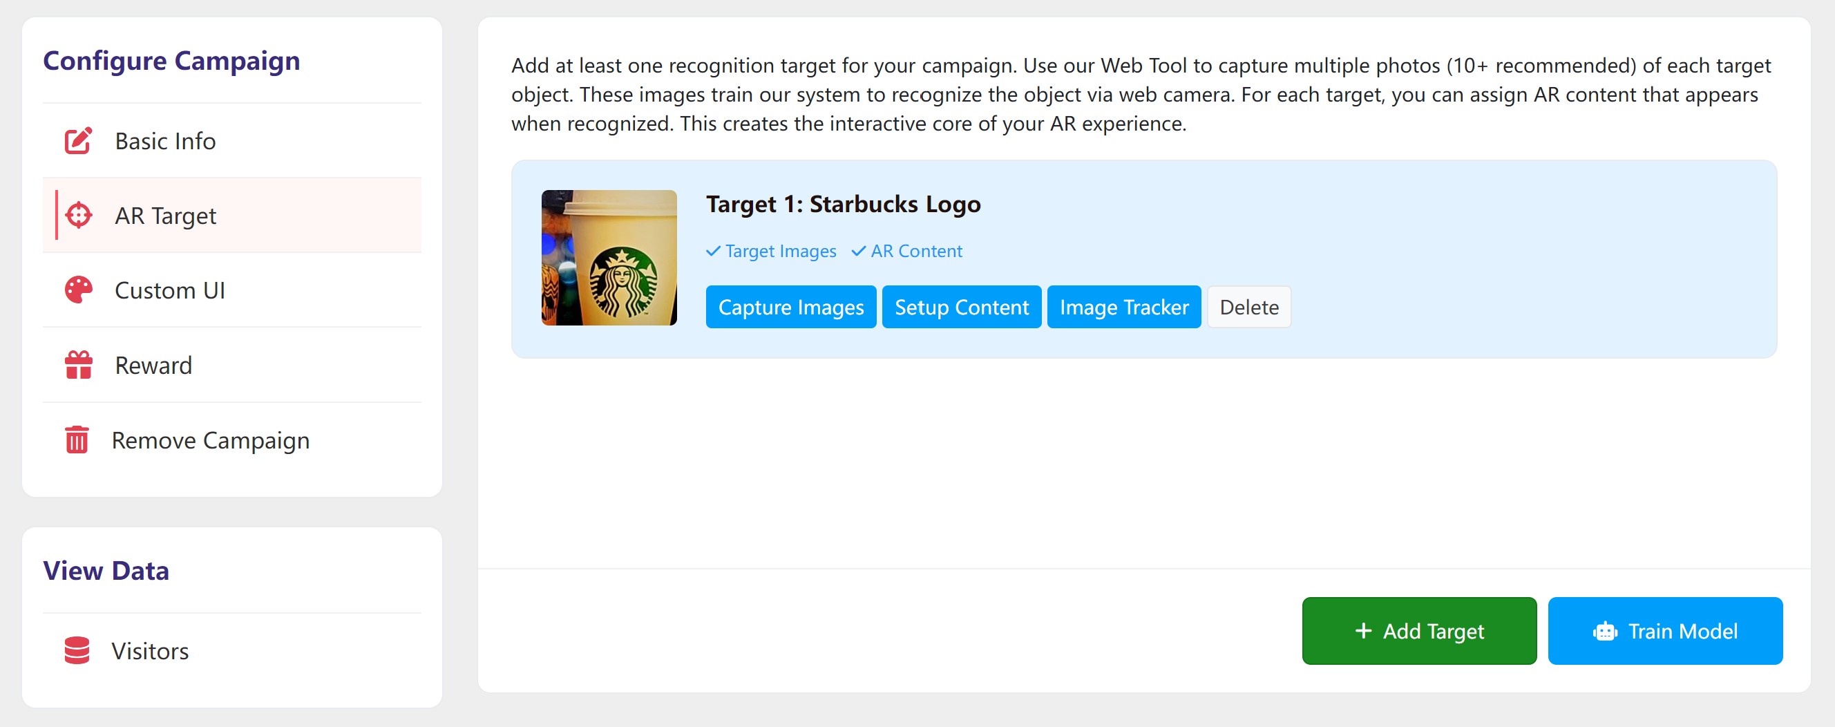The height and width of the screenshot is (727, 1835).
Task: Select the AR Target menu item
Action: coord(232,215)
